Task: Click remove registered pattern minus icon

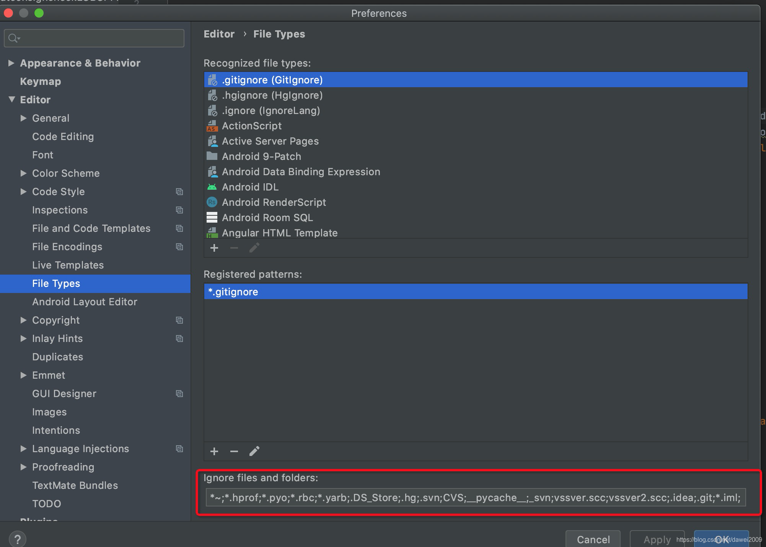Action: click(234, 451)
